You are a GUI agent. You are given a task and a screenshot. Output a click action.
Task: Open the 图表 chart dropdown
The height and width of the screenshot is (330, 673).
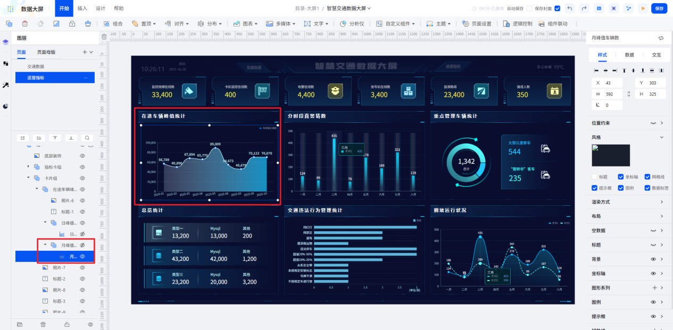coord(245,23)
